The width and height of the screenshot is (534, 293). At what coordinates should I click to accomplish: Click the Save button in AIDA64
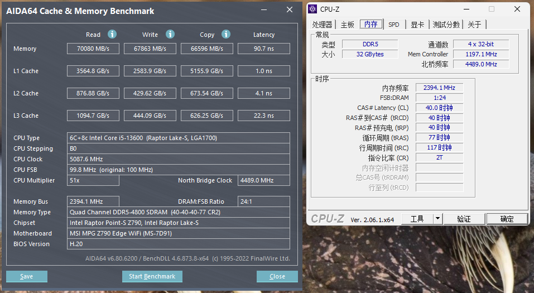[x=27, y=276]
